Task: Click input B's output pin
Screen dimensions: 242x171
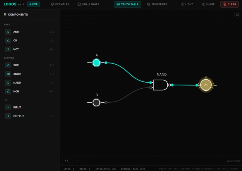Action: click(106, 102)
